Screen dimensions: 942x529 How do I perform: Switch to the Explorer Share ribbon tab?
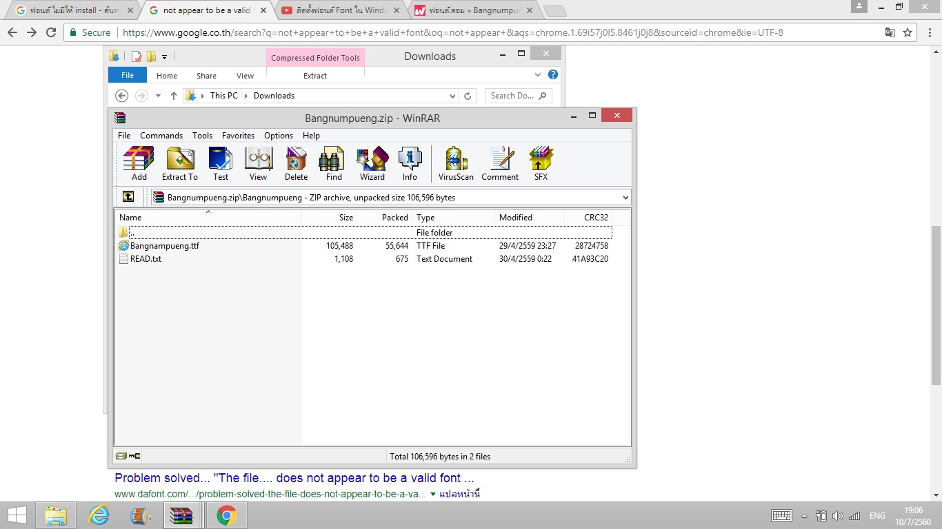coord(206,76)
